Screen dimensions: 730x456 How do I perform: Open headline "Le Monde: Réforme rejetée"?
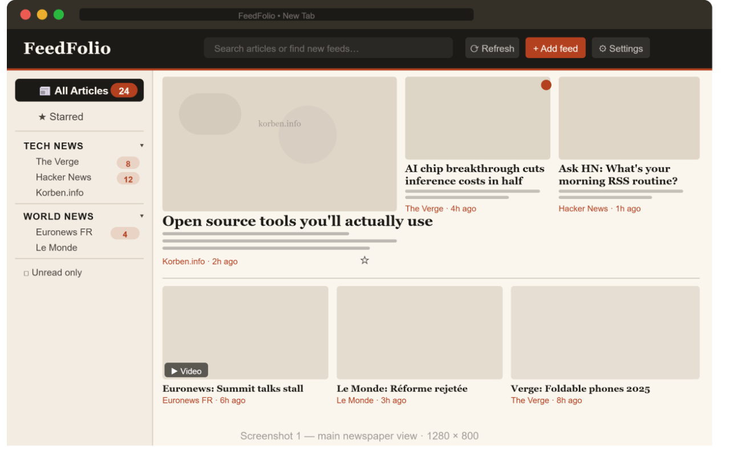click(x=402, y=389)
